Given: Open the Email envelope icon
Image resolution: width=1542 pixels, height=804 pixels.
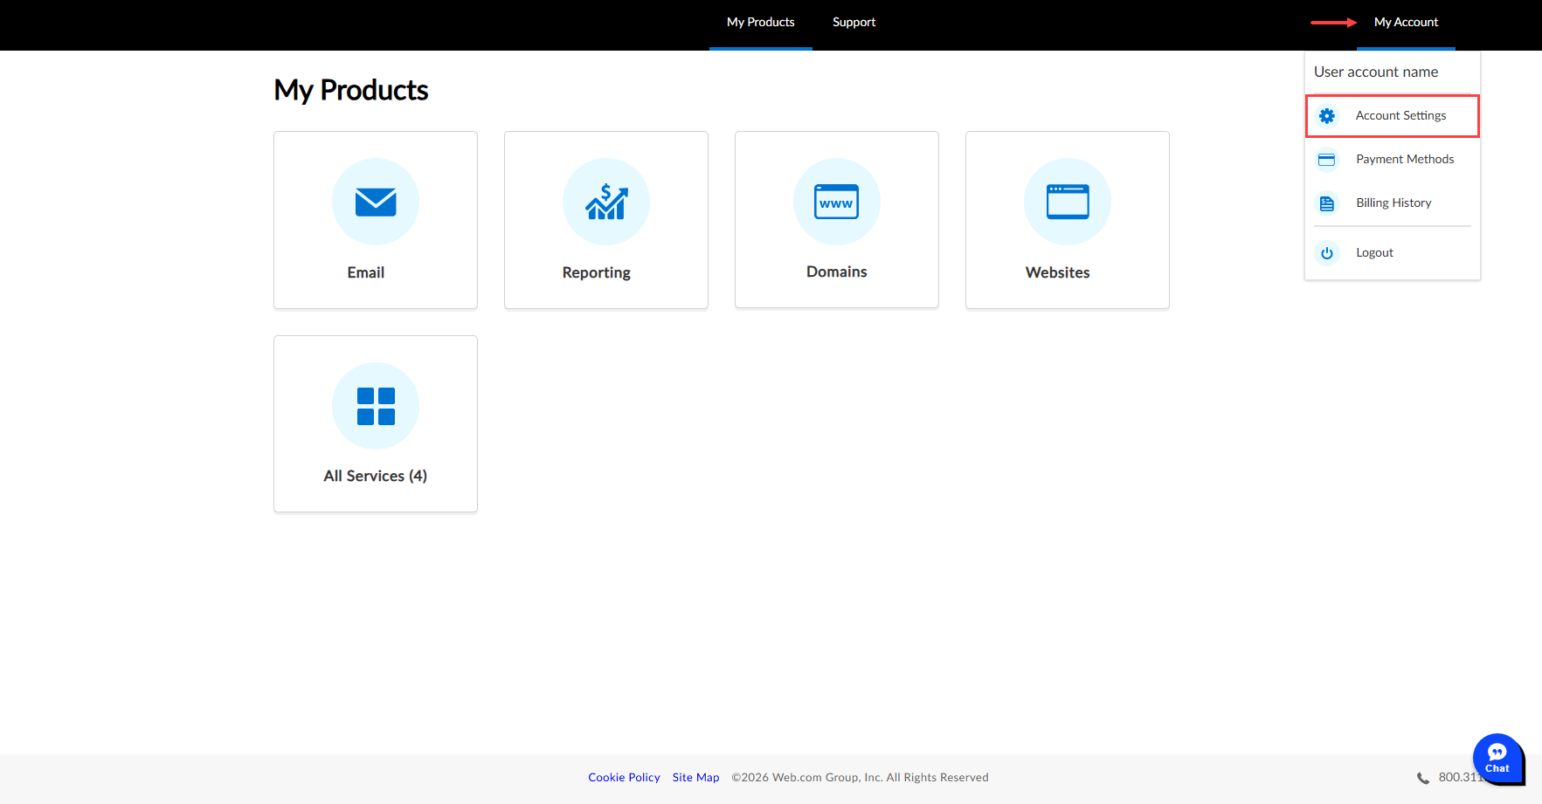Looking at the screenshot, I should pos(376,202).
